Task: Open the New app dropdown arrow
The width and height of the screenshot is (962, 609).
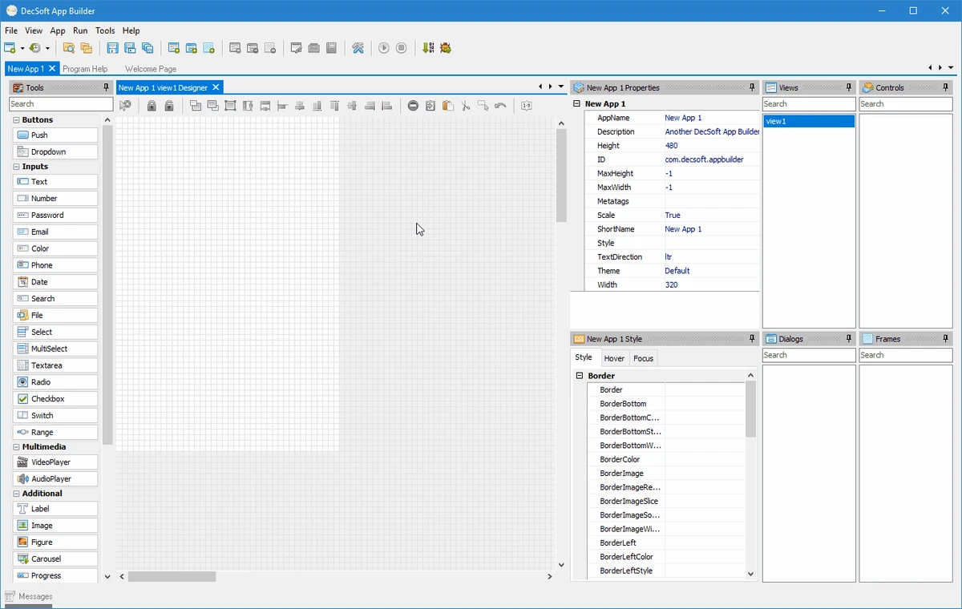Action: (22, 48)
